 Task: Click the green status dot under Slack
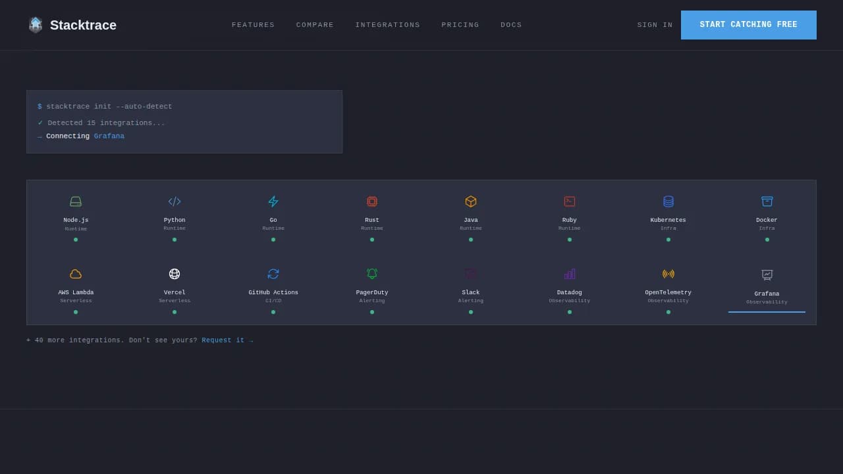click(x=471, y=312)
